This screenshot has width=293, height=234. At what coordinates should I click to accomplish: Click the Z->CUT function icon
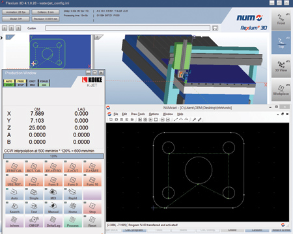click(73, 167)
